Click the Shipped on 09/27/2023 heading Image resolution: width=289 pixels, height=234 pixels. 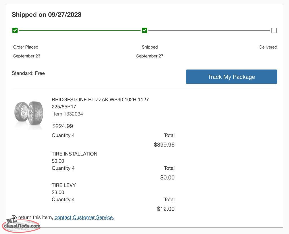(47, 15)
